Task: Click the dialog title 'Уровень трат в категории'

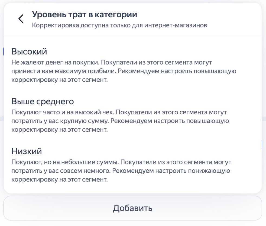Action: pyautogui.click(x=85, y=14)
